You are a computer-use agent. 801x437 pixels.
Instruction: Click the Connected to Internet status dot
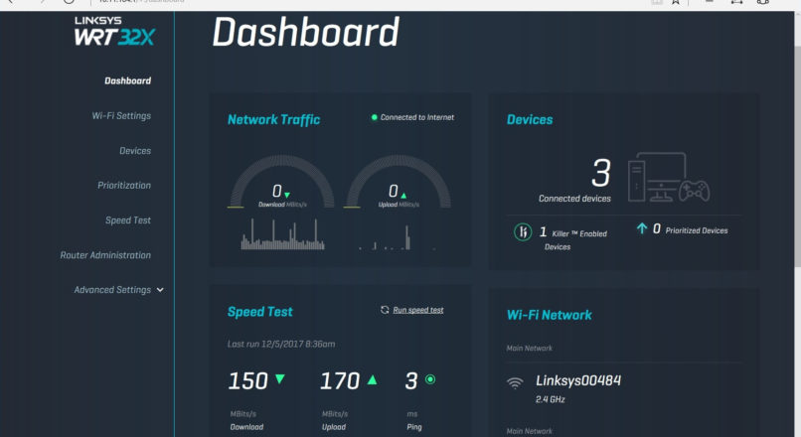coord(374,117)
